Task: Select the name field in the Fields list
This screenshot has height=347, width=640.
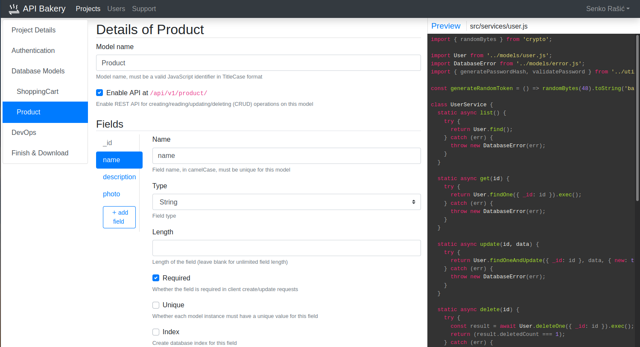Action: tap(119, 160)
